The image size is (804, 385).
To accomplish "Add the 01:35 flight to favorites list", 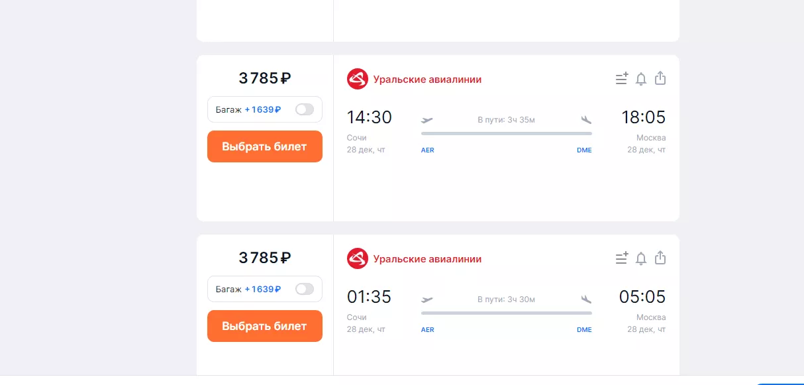I will coord(621,258).
